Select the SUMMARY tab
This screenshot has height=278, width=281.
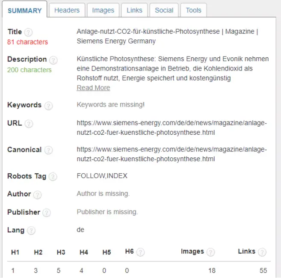25,11
